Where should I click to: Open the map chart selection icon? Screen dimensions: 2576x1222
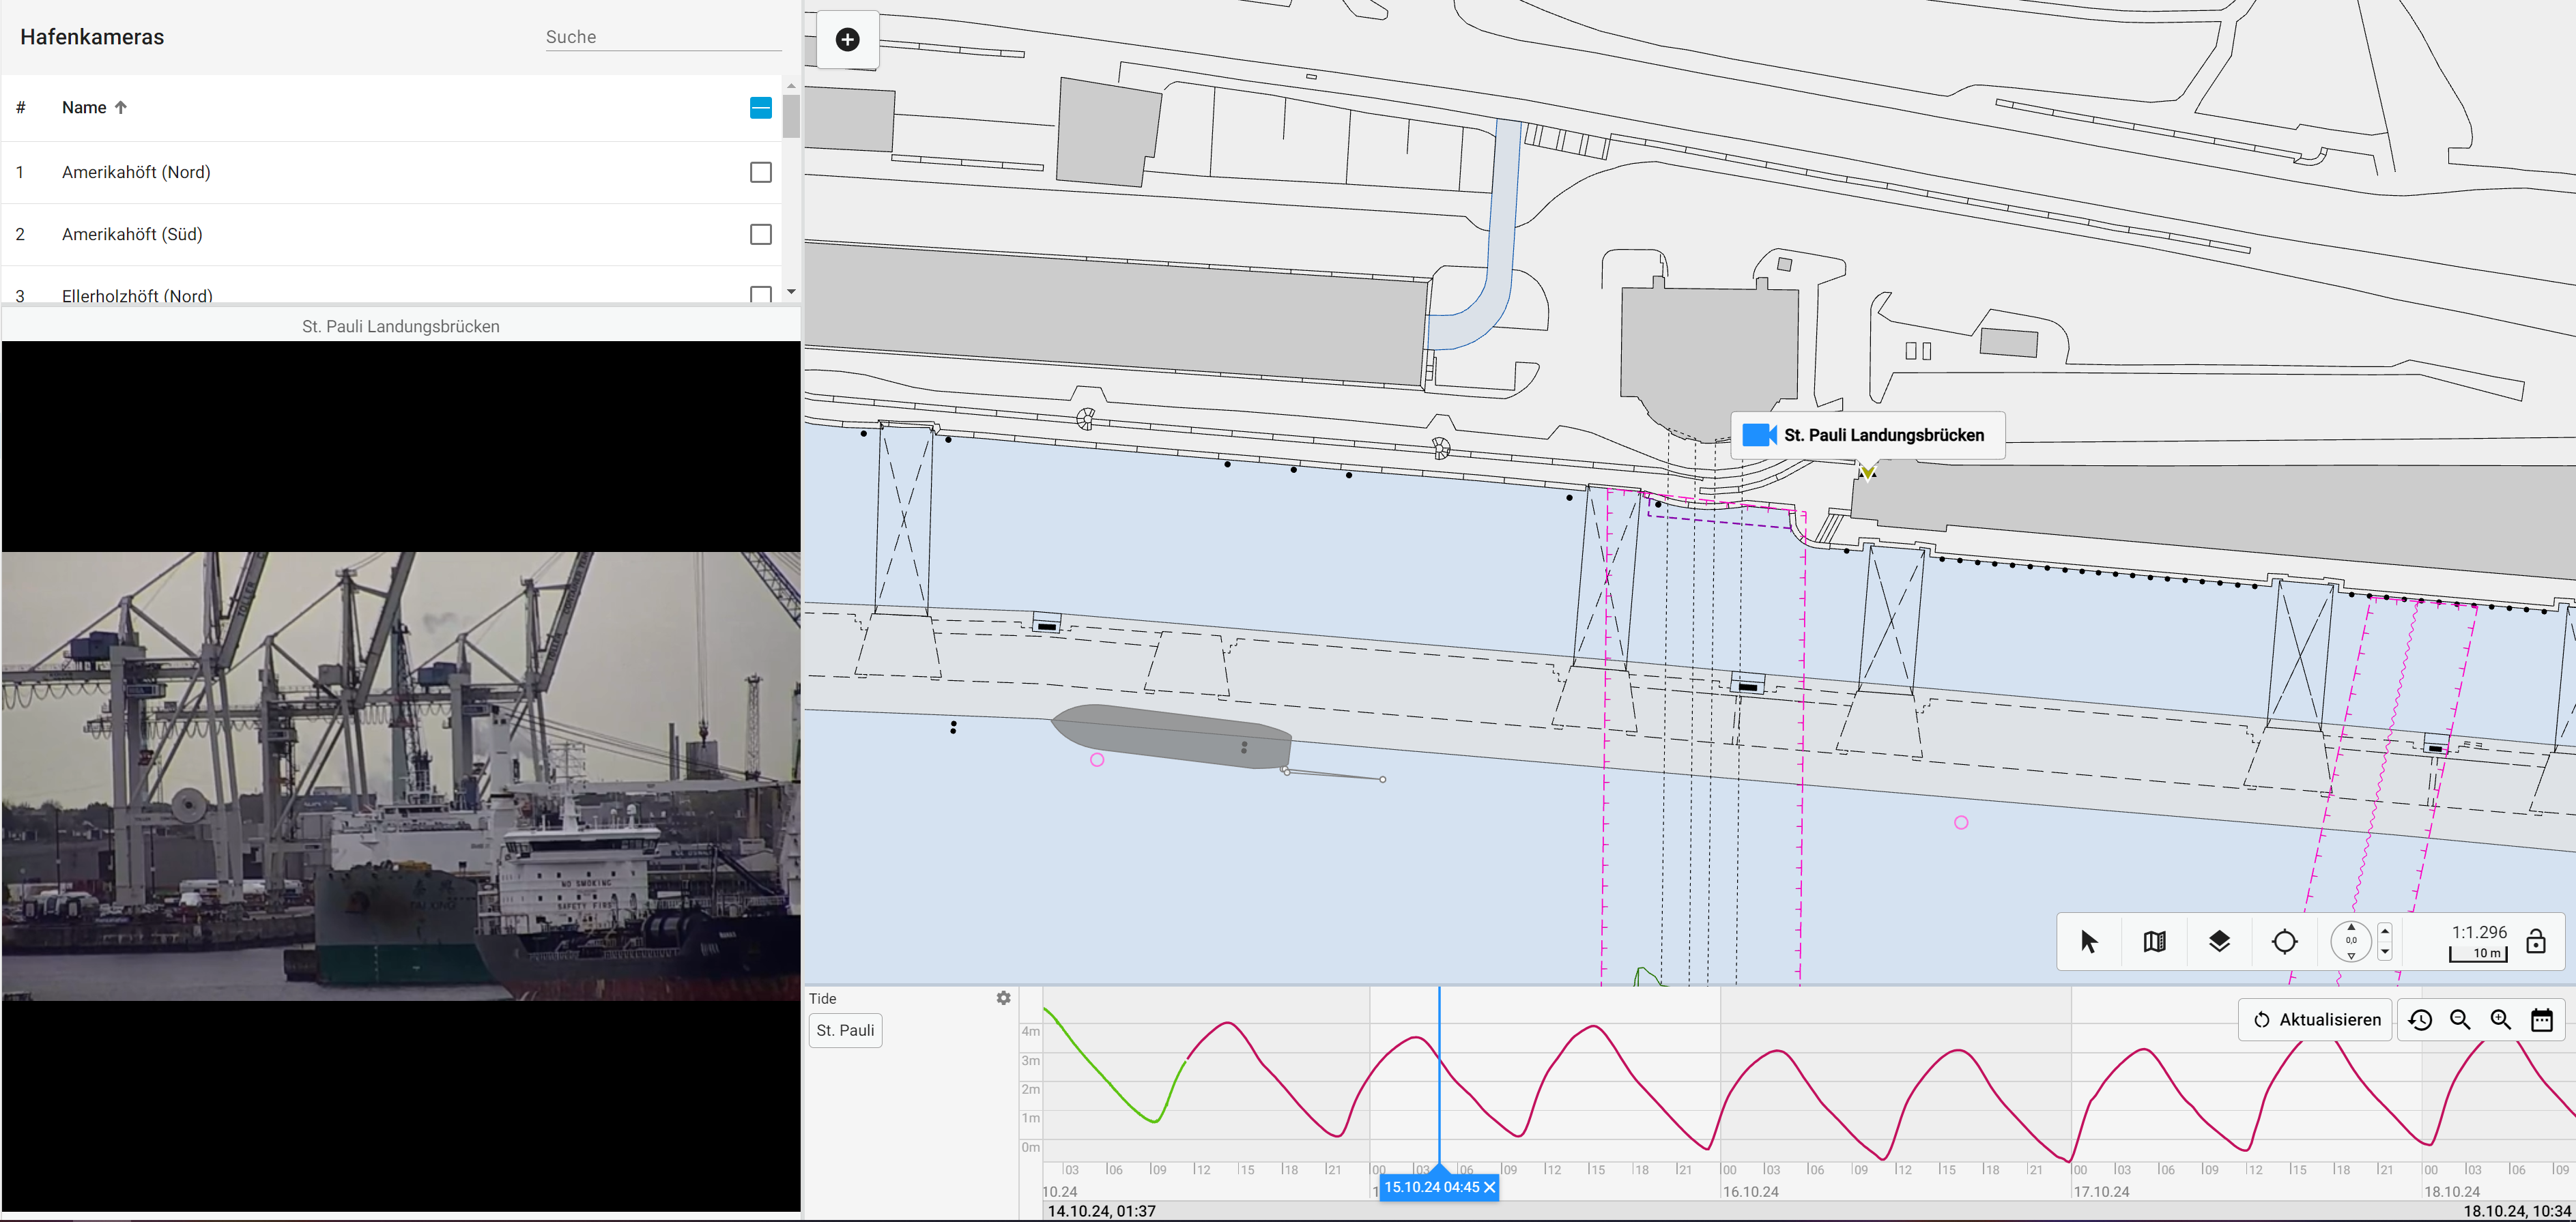(x=2154, y=941)
